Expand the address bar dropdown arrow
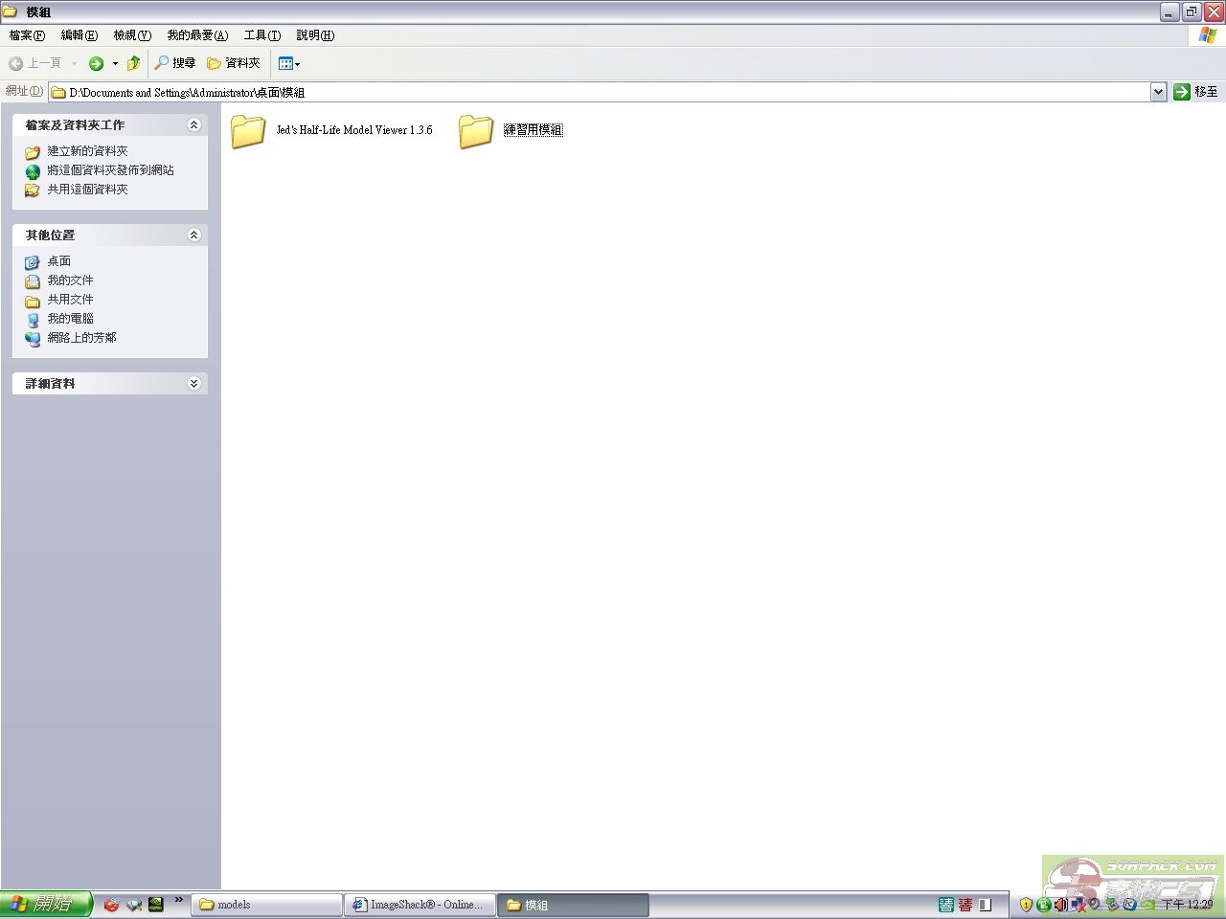1226x919 pixels. (1158, 92)
